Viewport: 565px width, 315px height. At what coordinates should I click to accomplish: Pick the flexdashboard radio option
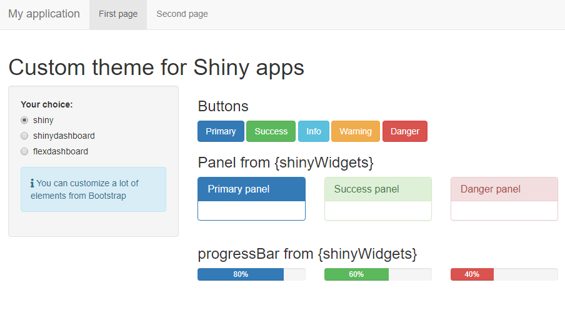pos(24,151)
